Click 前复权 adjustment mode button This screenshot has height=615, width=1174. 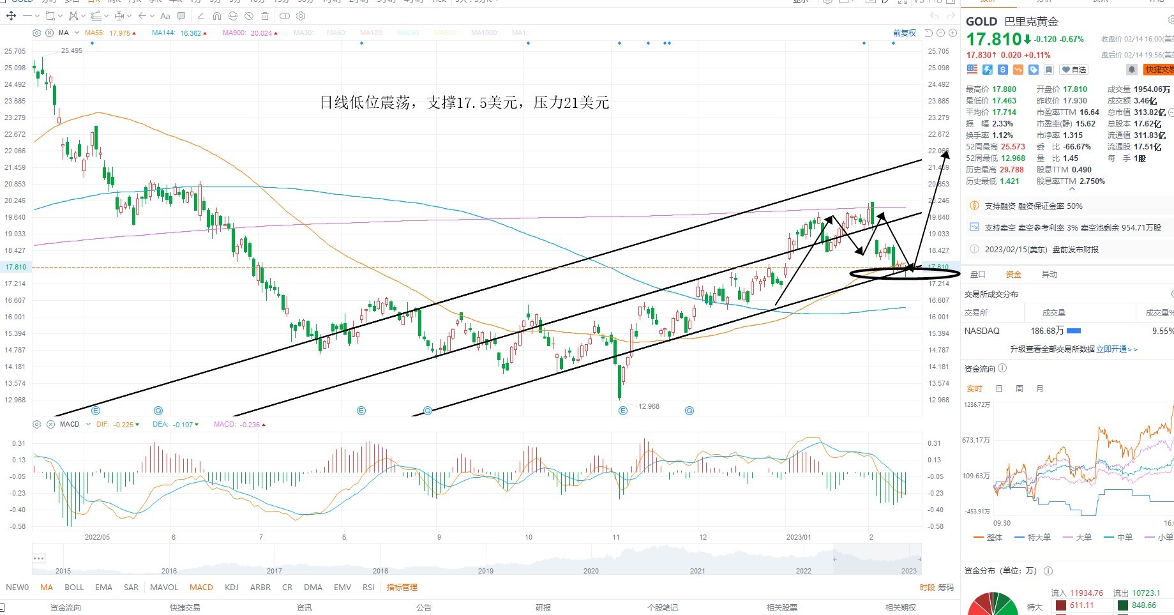point(904,33)
